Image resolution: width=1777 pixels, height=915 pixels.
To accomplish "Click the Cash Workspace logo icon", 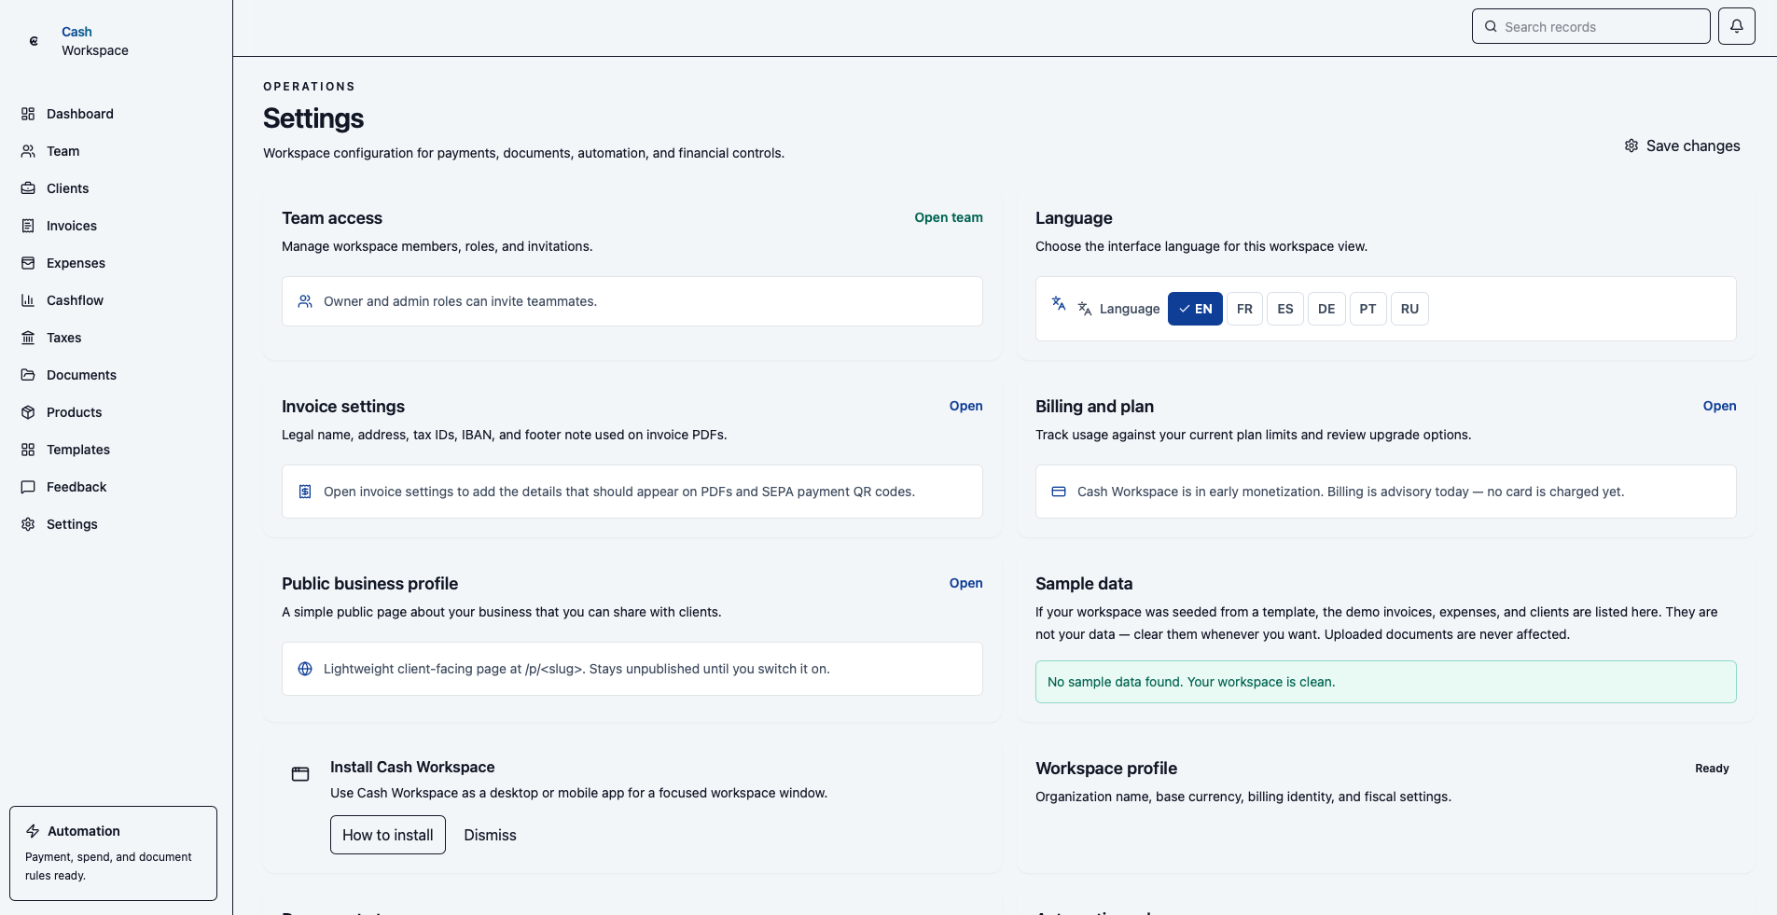I will 34,41.
